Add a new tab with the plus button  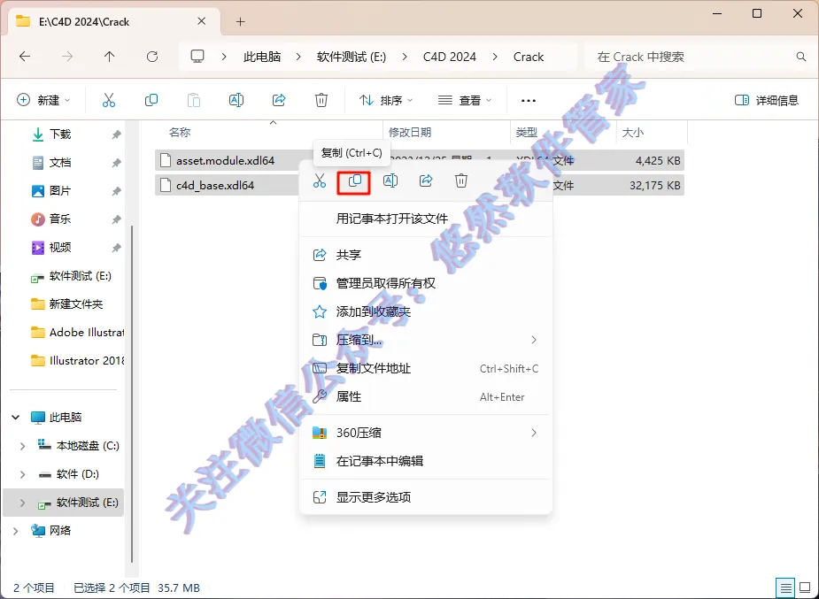[240, 22]
